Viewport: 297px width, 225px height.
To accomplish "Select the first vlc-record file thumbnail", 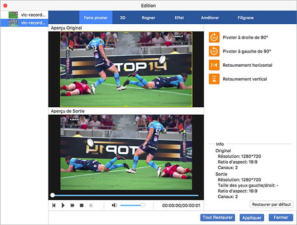I will tap(13, 15).
